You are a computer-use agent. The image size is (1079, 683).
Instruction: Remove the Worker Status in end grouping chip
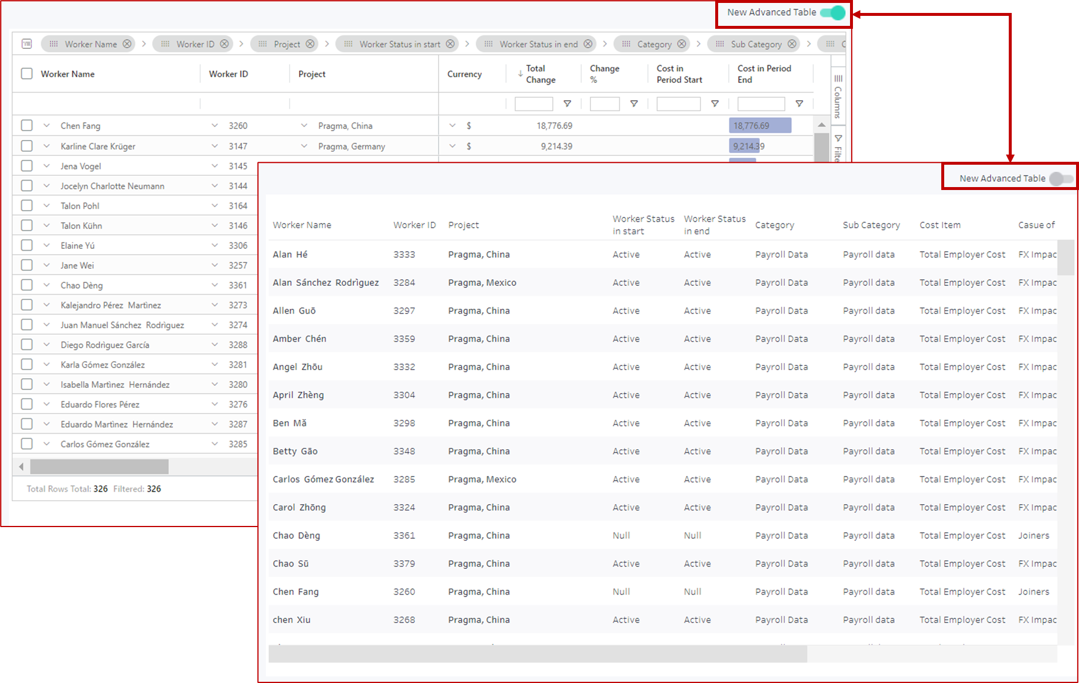588,44
